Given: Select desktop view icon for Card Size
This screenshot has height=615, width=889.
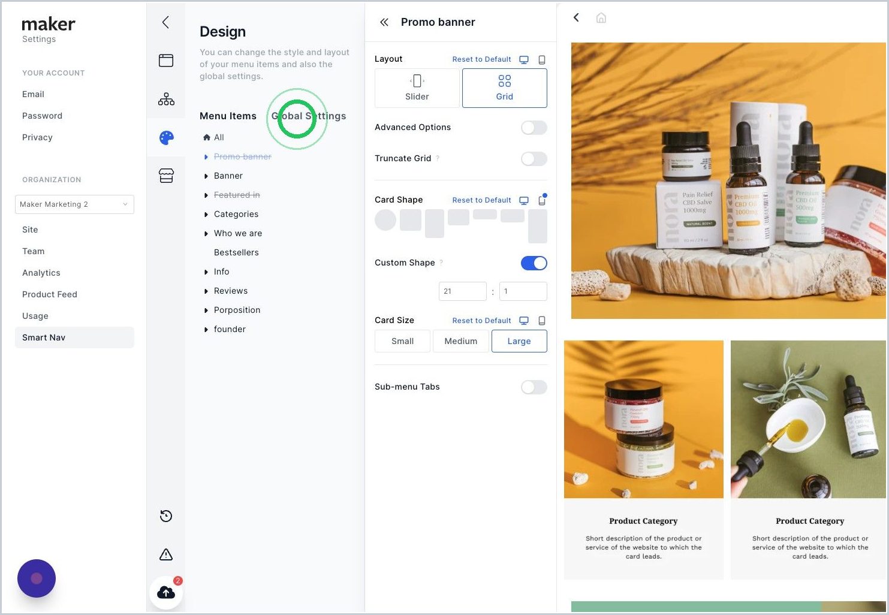Looking at the screenshot, I should click(x=524, y=321).
